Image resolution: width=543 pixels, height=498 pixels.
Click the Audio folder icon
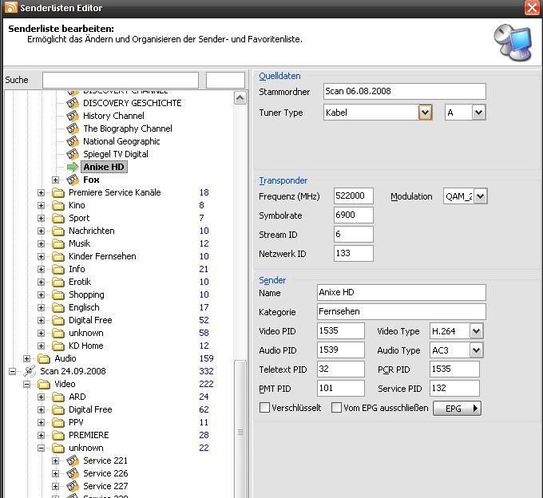click(x=44, y=358)
